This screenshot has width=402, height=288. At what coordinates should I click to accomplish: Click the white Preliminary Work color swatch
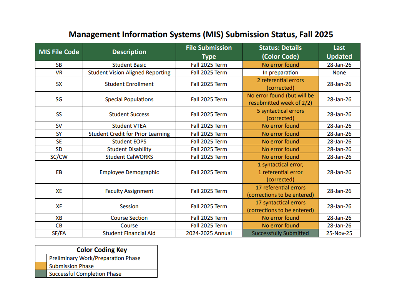41,258
